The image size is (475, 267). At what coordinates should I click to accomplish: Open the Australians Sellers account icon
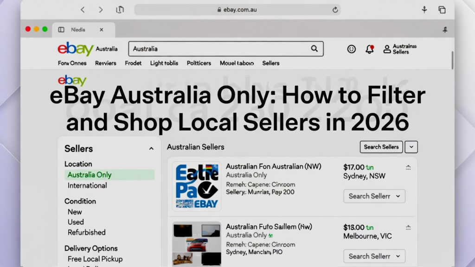pyautogui.click(x=387, y=49)
